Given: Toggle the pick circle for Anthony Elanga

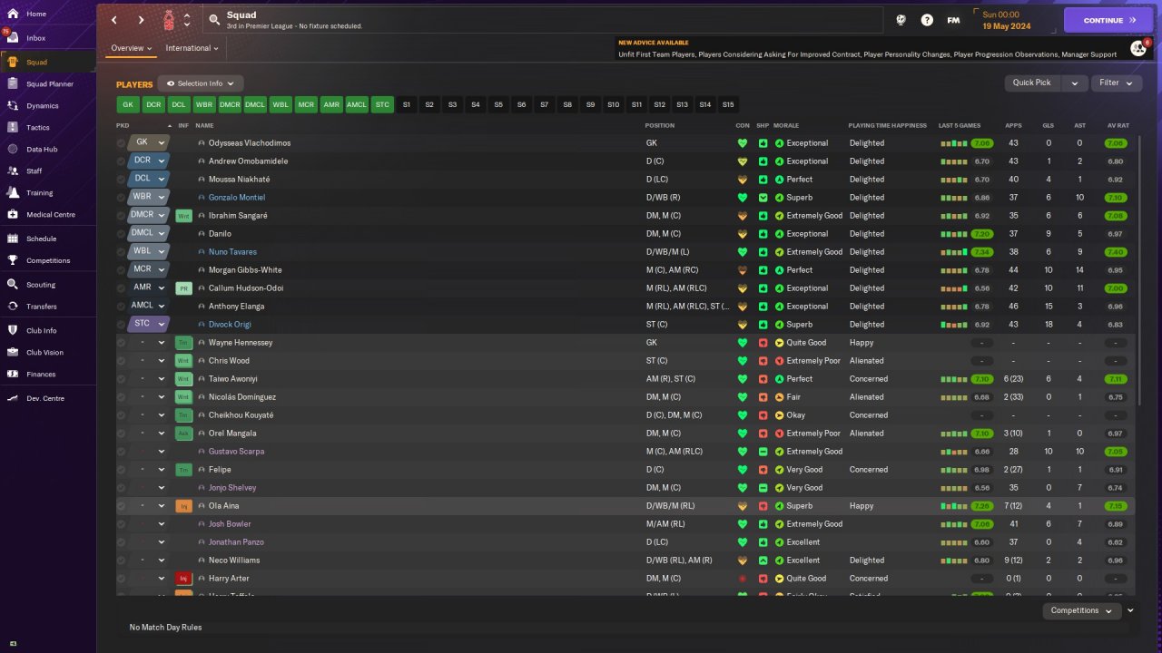Looking at the screenshot, I should 122,307.
